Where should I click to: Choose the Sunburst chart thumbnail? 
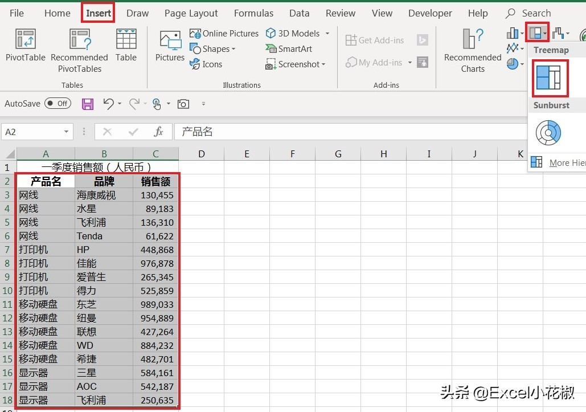[548, 133]
